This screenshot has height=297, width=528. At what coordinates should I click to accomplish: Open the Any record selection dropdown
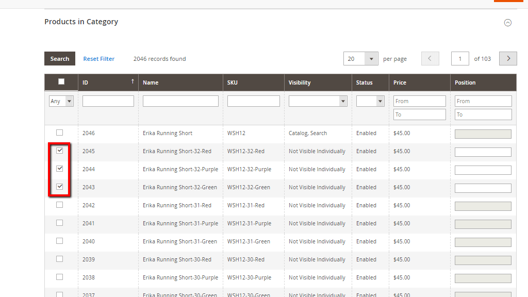(x=61, y=101)
